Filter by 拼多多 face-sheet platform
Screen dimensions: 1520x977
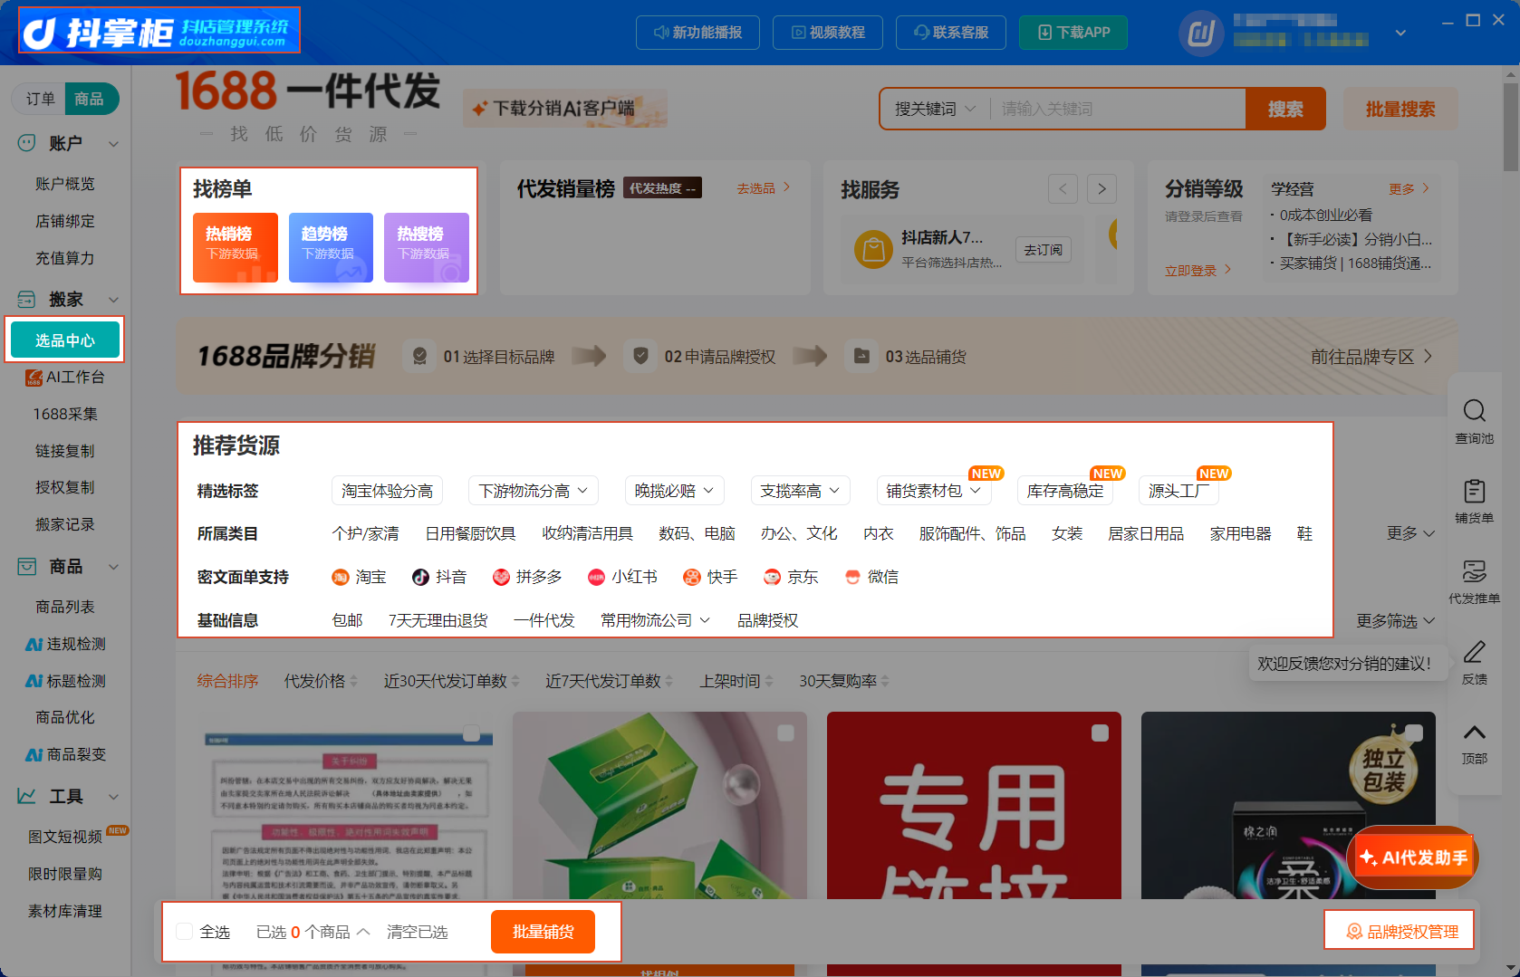point(527,577)
